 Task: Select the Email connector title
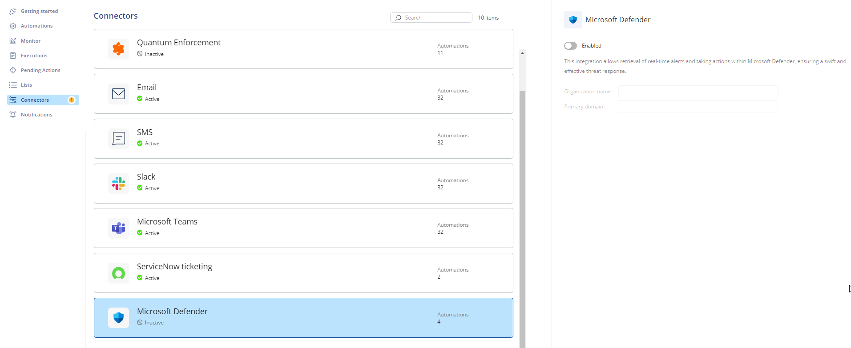coord(147,87)
